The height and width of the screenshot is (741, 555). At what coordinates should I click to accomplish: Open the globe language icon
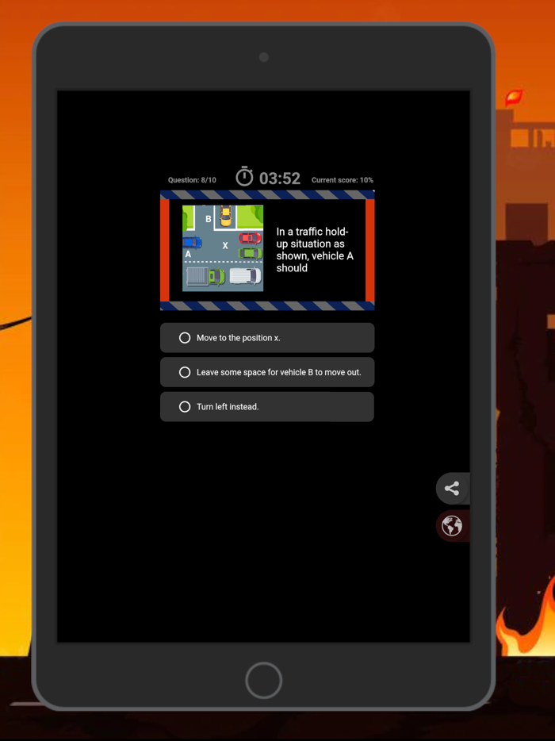[x=452, y=525]
